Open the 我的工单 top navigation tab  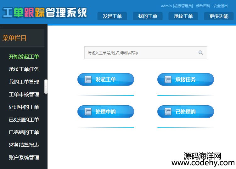pyautogui.click(x=148, y=16)
